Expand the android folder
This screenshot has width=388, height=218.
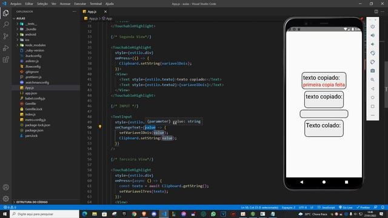point(31,35)
